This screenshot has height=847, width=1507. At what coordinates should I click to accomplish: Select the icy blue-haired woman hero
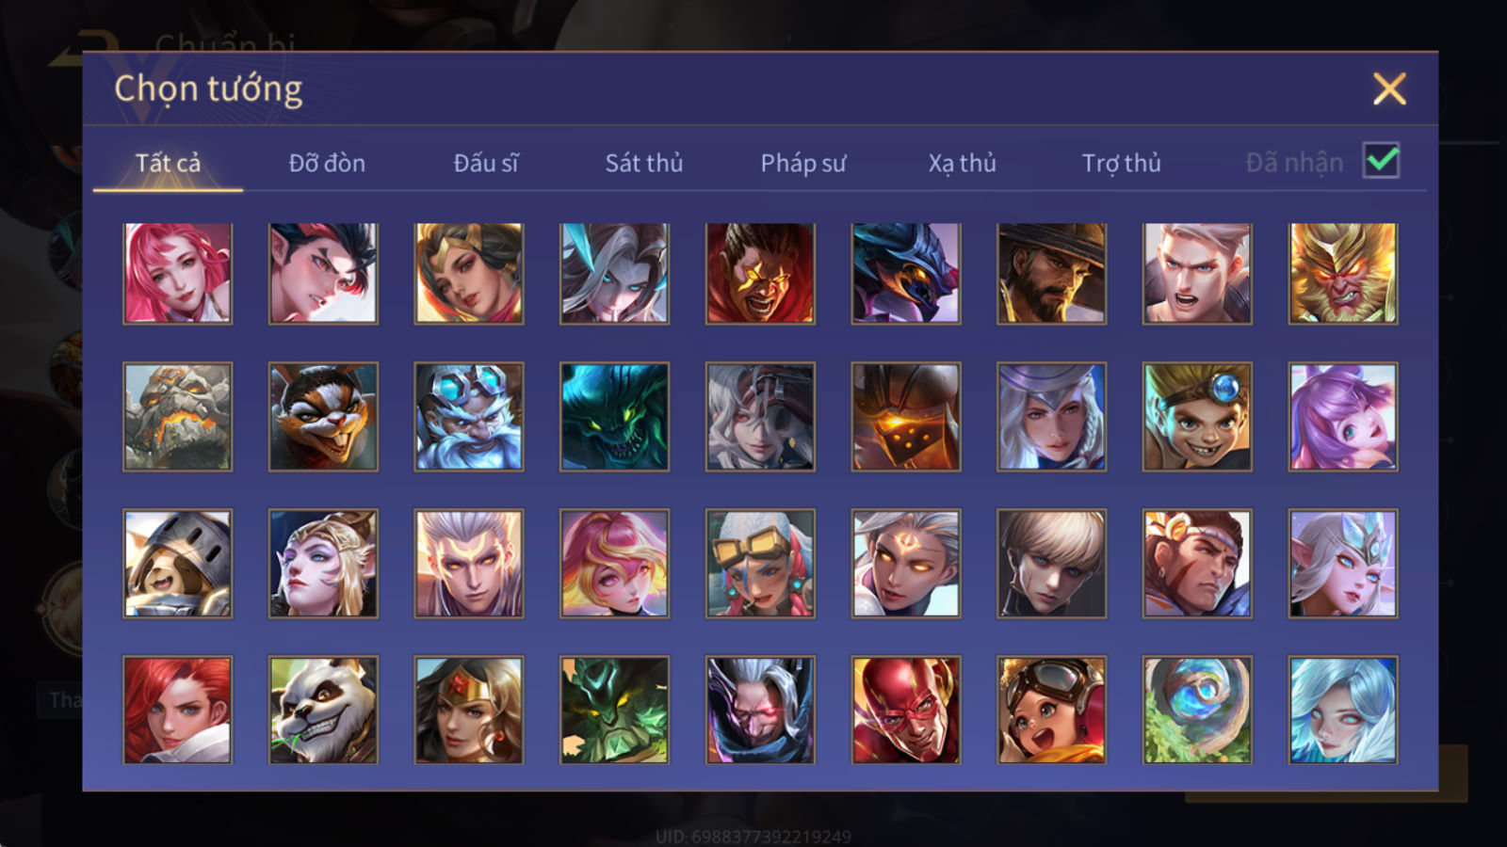1343,710
